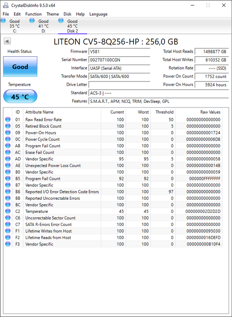Screen dimensions: 232x317
Task: Click the Raw Values column header
Action: [199, 112]
